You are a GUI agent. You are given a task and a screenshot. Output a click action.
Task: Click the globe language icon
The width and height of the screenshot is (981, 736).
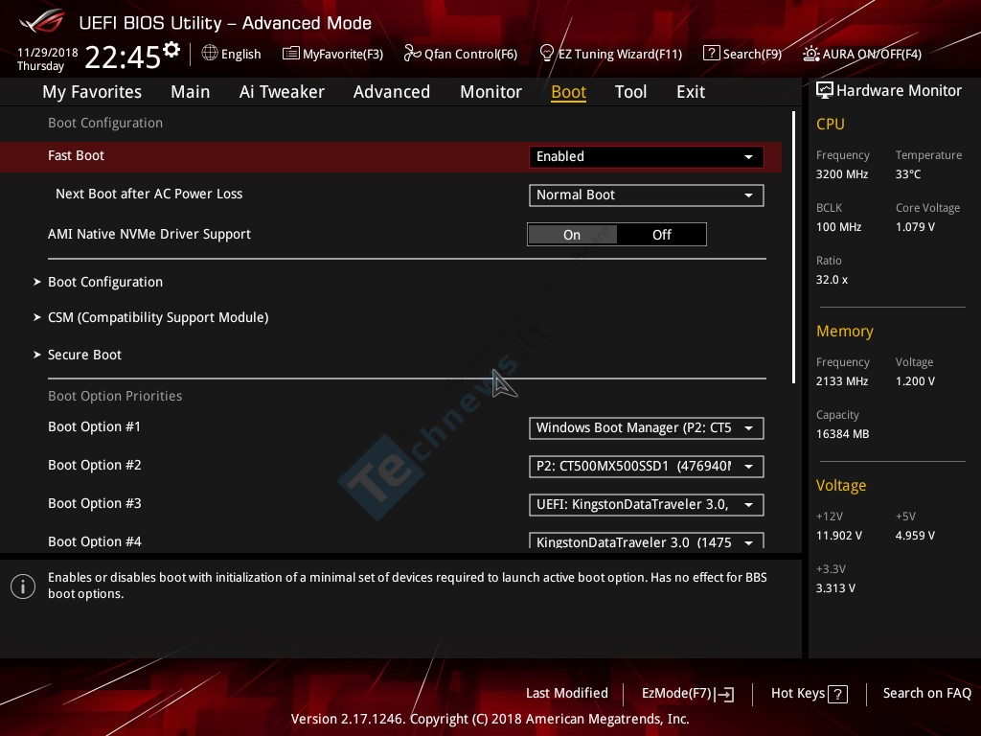210,54
